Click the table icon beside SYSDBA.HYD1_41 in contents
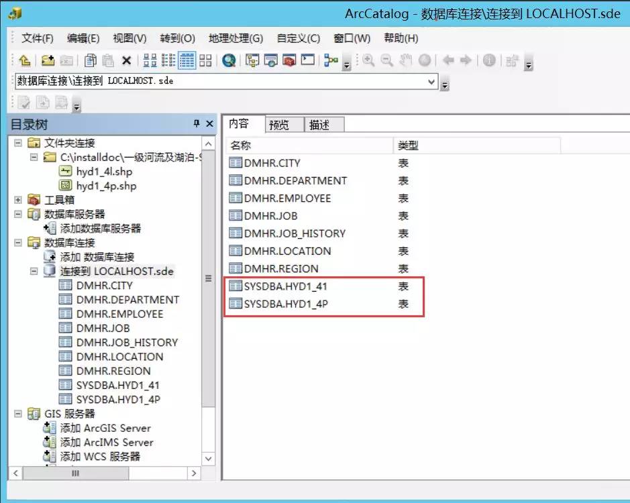The image size is (630, 503). [x=235, y=286]
